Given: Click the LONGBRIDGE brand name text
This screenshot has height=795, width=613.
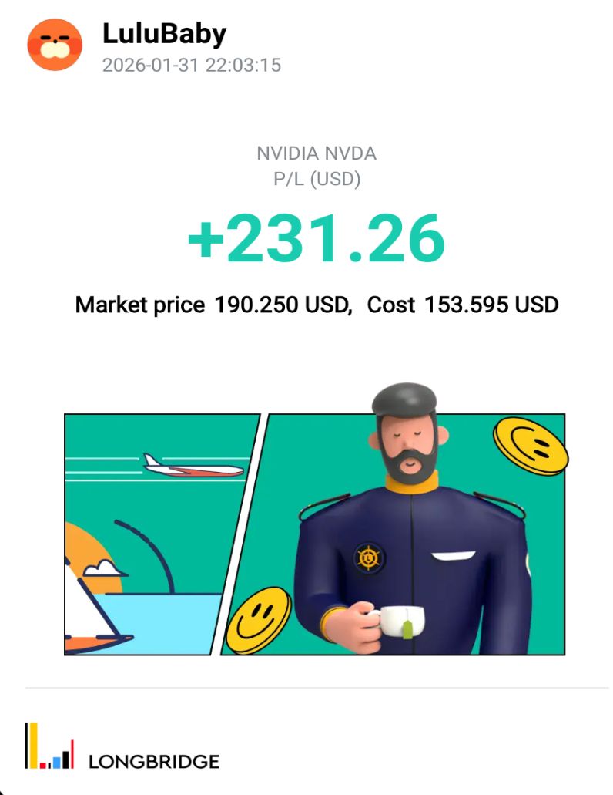Looking at the screenshot, I should pos(154,762).
